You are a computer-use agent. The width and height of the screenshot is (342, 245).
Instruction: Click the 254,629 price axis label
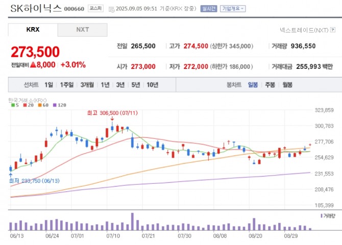coord(324,157)
